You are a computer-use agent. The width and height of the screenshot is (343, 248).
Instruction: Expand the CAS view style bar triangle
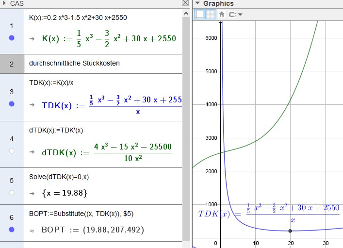click(4, 3)
